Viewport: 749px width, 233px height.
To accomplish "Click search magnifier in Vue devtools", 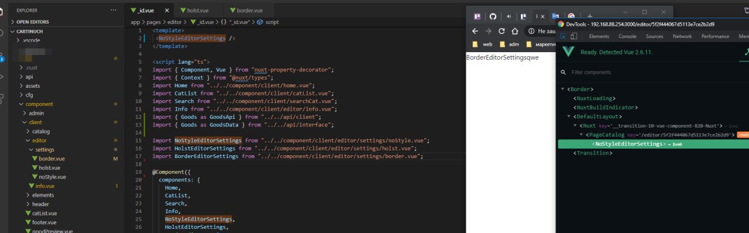I will pos(563,73).
